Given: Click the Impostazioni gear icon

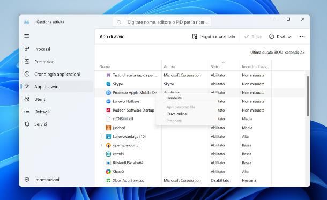Looking at the screenshot, I should (x=27, y=179).
